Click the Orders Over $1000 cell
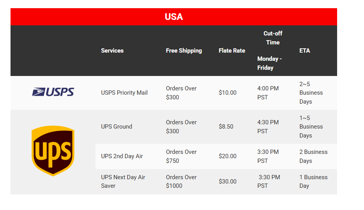Image resolution: width=364 pixels, height=210 pixels. click(x=181, y=182)
